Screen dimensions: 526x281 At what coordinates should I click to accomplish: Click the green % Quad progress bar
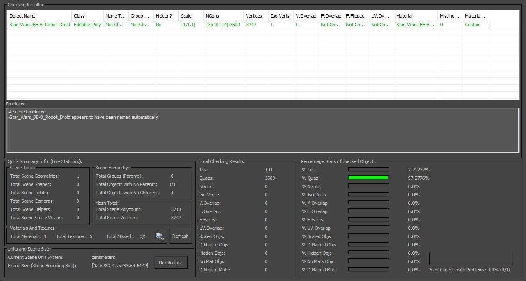pyautogui.click(x=368, y=178)
